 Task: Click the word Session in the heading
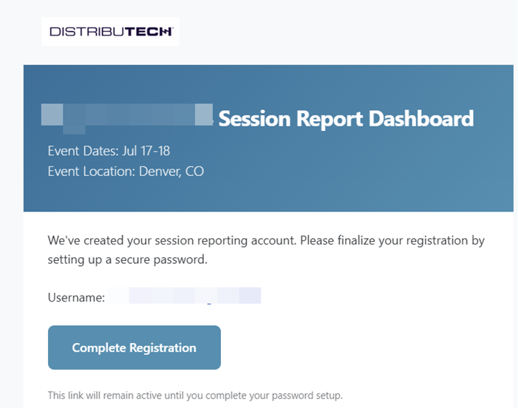(x=254, y=119)
